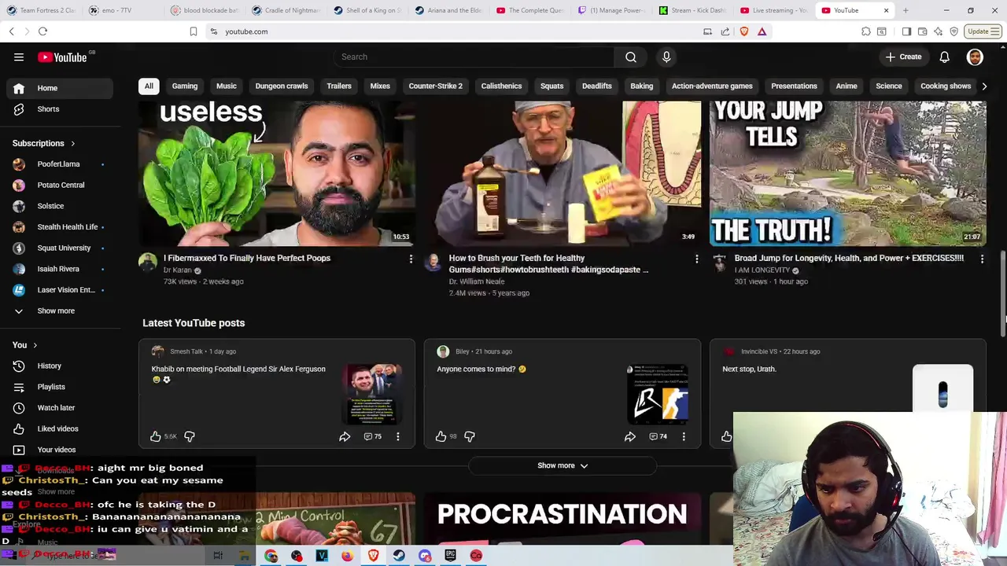Screen dimensions: 1007x566
Task: Select the Counter-Strike 2 chip
Action: pyautogui.click(x=436, y=86)
